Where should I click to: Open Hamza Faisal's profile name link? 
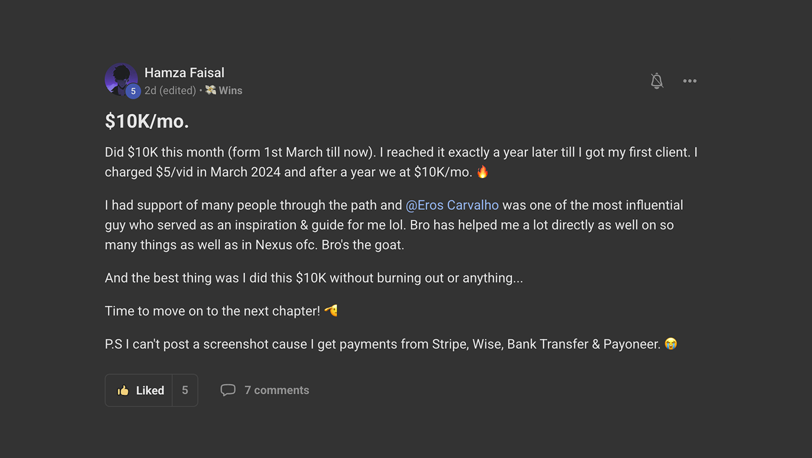184,72
